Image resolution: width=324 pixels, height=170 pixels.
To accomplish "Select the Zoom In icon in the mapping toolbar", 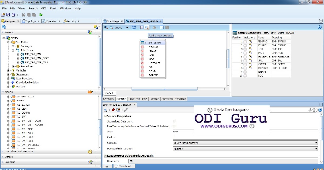I will 106,27.
